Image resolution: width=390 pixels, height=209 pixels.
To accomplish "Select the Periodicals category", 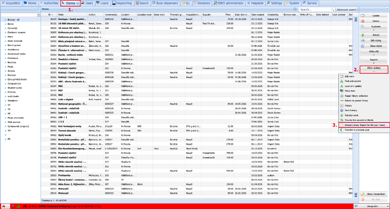I will 20,58.
